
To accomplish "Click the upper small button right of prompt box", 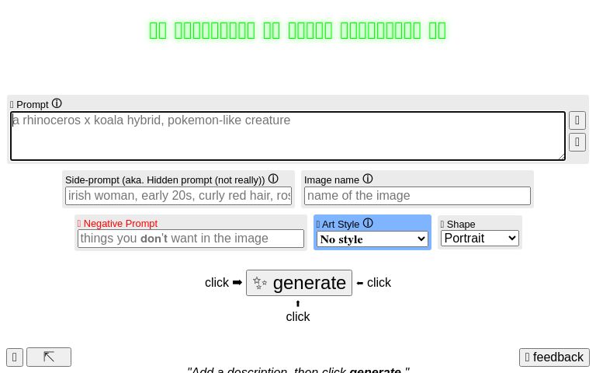I will (577, 120).
